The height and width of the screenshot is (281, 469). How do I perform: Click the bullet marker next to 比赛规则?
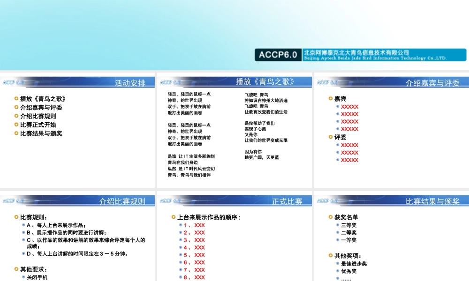click(16, 217)
